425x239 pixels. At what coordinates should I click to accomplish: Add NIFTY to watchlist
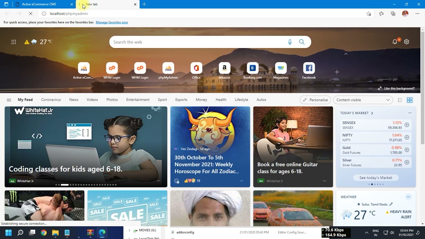[x=407, y=137]
